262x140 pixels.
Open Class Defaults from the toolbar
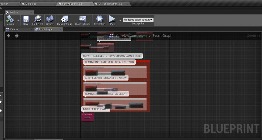pyautogui.click(x=83, y=19)
